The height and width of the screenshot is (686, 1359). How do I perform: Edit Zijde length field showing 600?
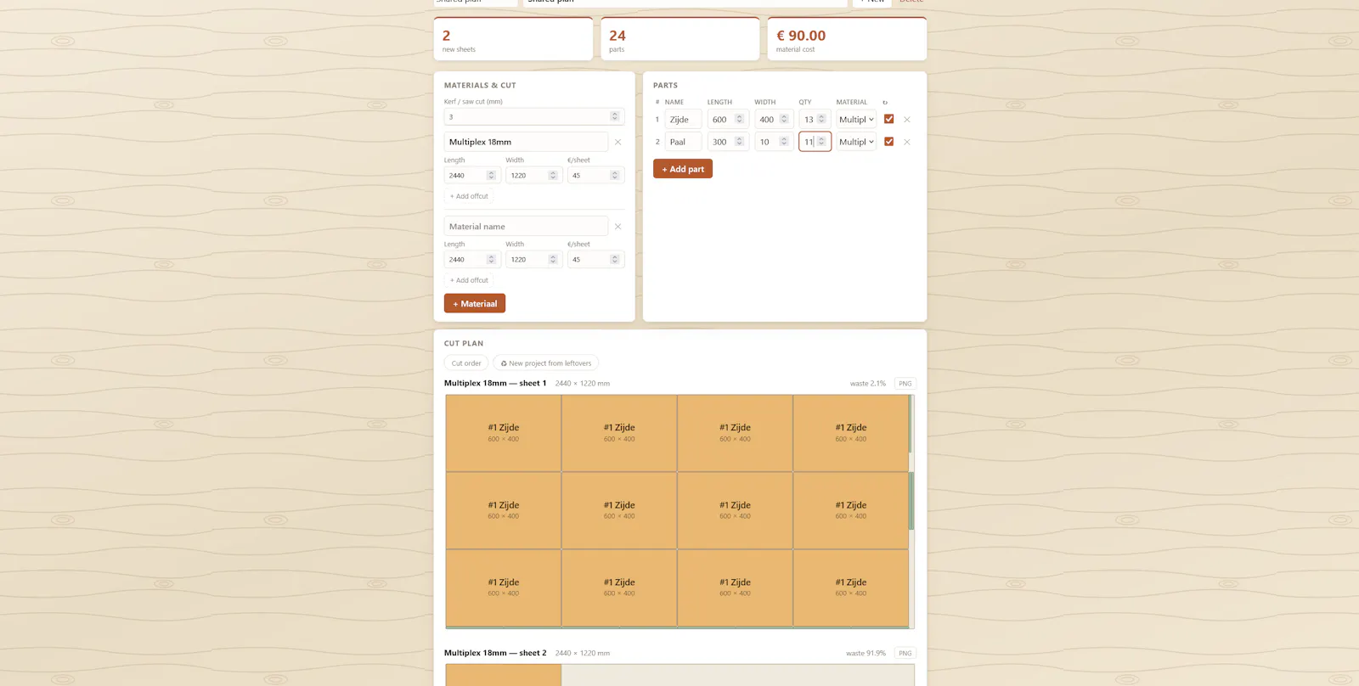tap(728, 120)
